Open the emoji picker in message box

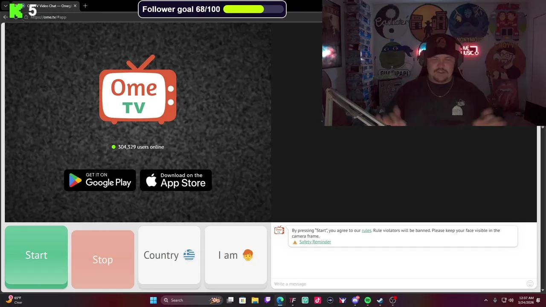530,284
